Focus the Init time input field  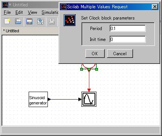[128, 39]
